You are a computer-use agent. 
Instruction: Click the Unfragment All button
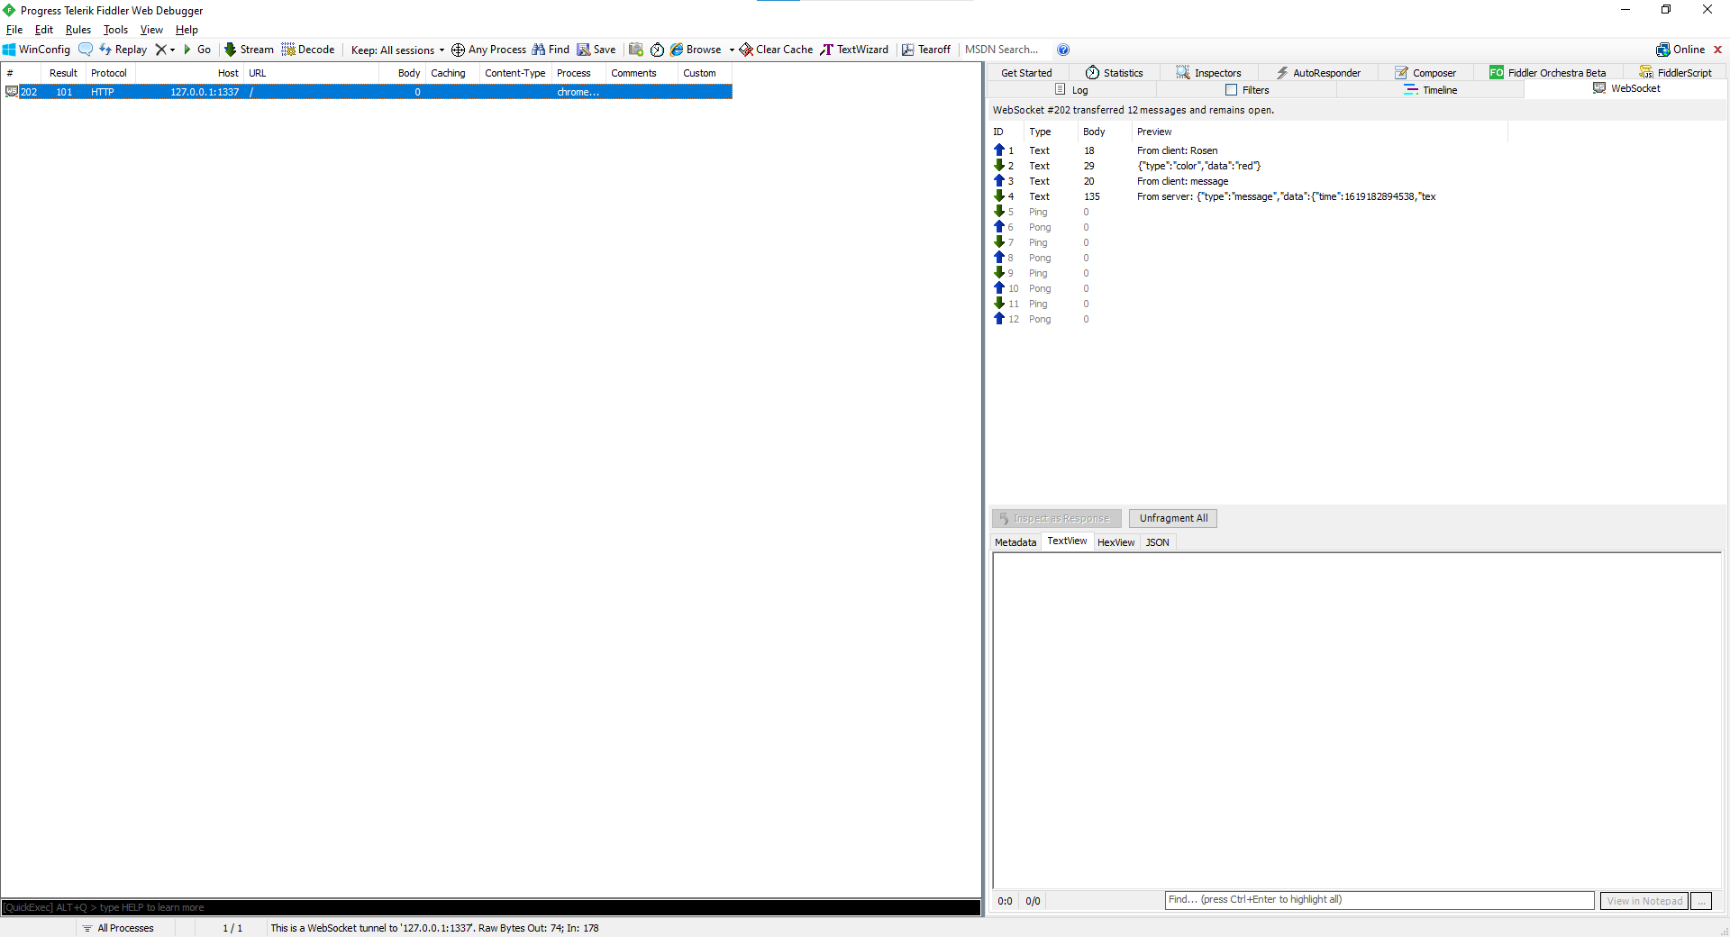pyautogui.click(x=1173, y=518)
